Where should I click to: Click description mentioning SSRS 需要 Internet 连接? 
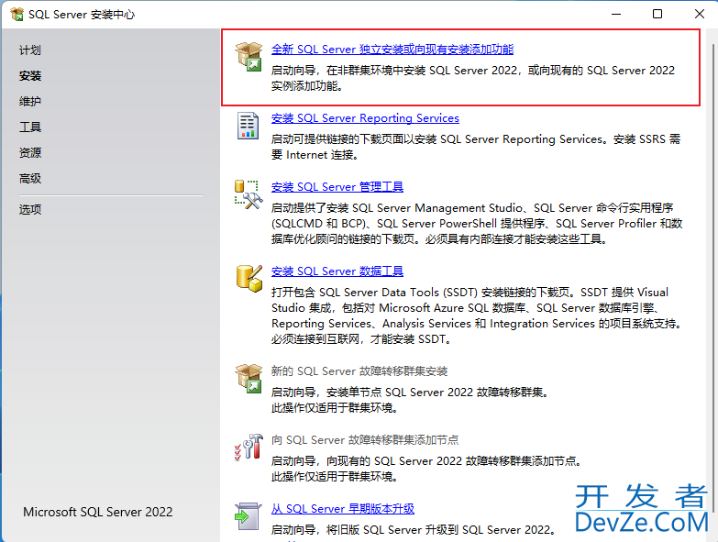pos(476,147)
